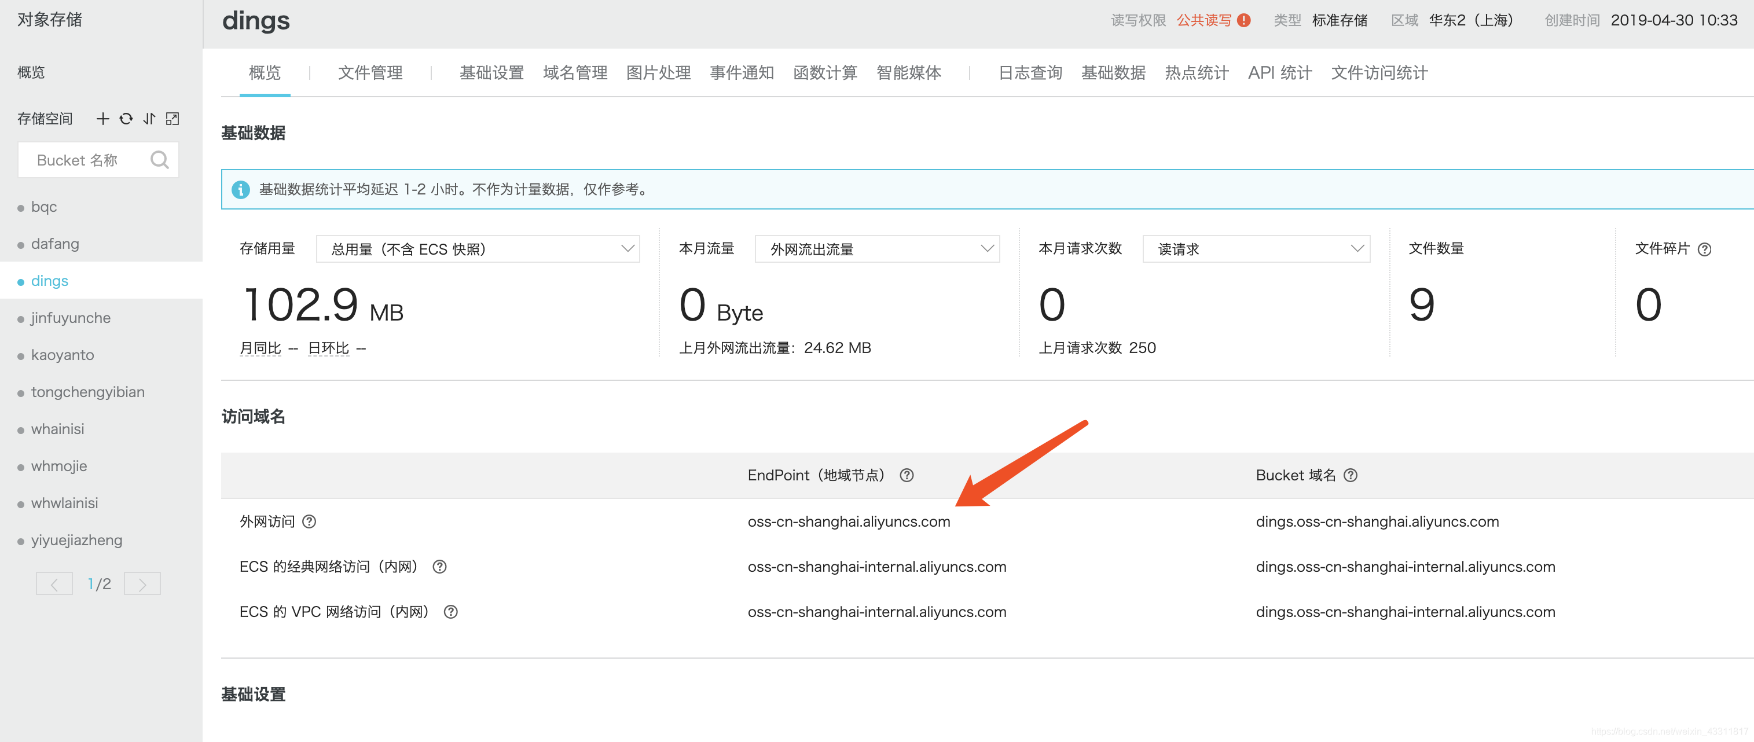Go to next page of bucket list

[142, 584]
